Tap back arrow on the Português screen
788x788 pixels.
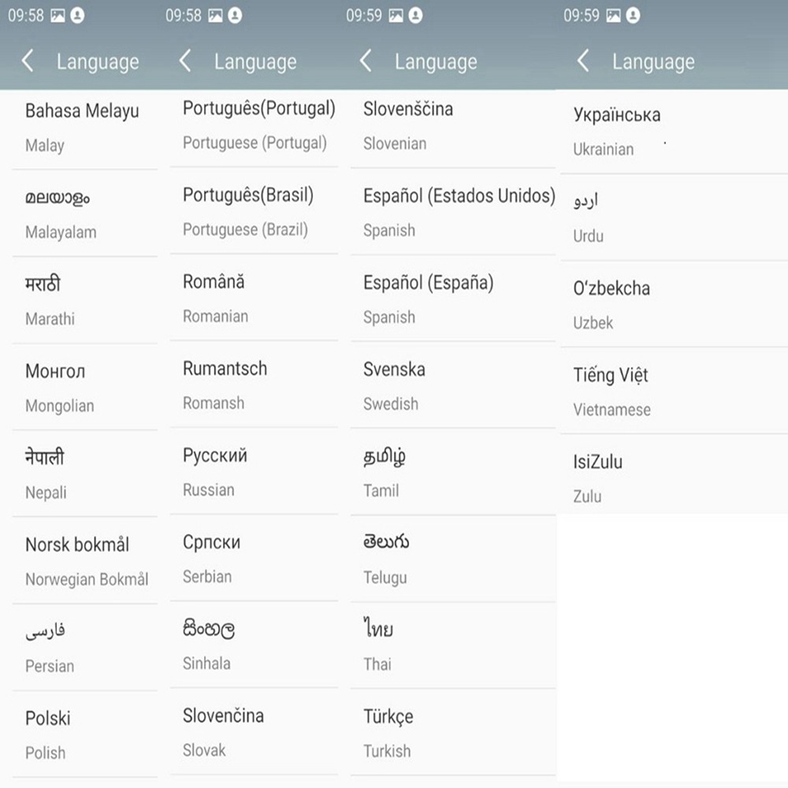coord(185,61)
